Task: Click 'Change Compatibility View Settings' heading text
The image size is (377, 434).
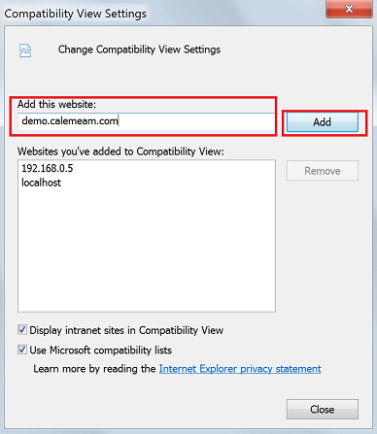Action: point(139,50)
